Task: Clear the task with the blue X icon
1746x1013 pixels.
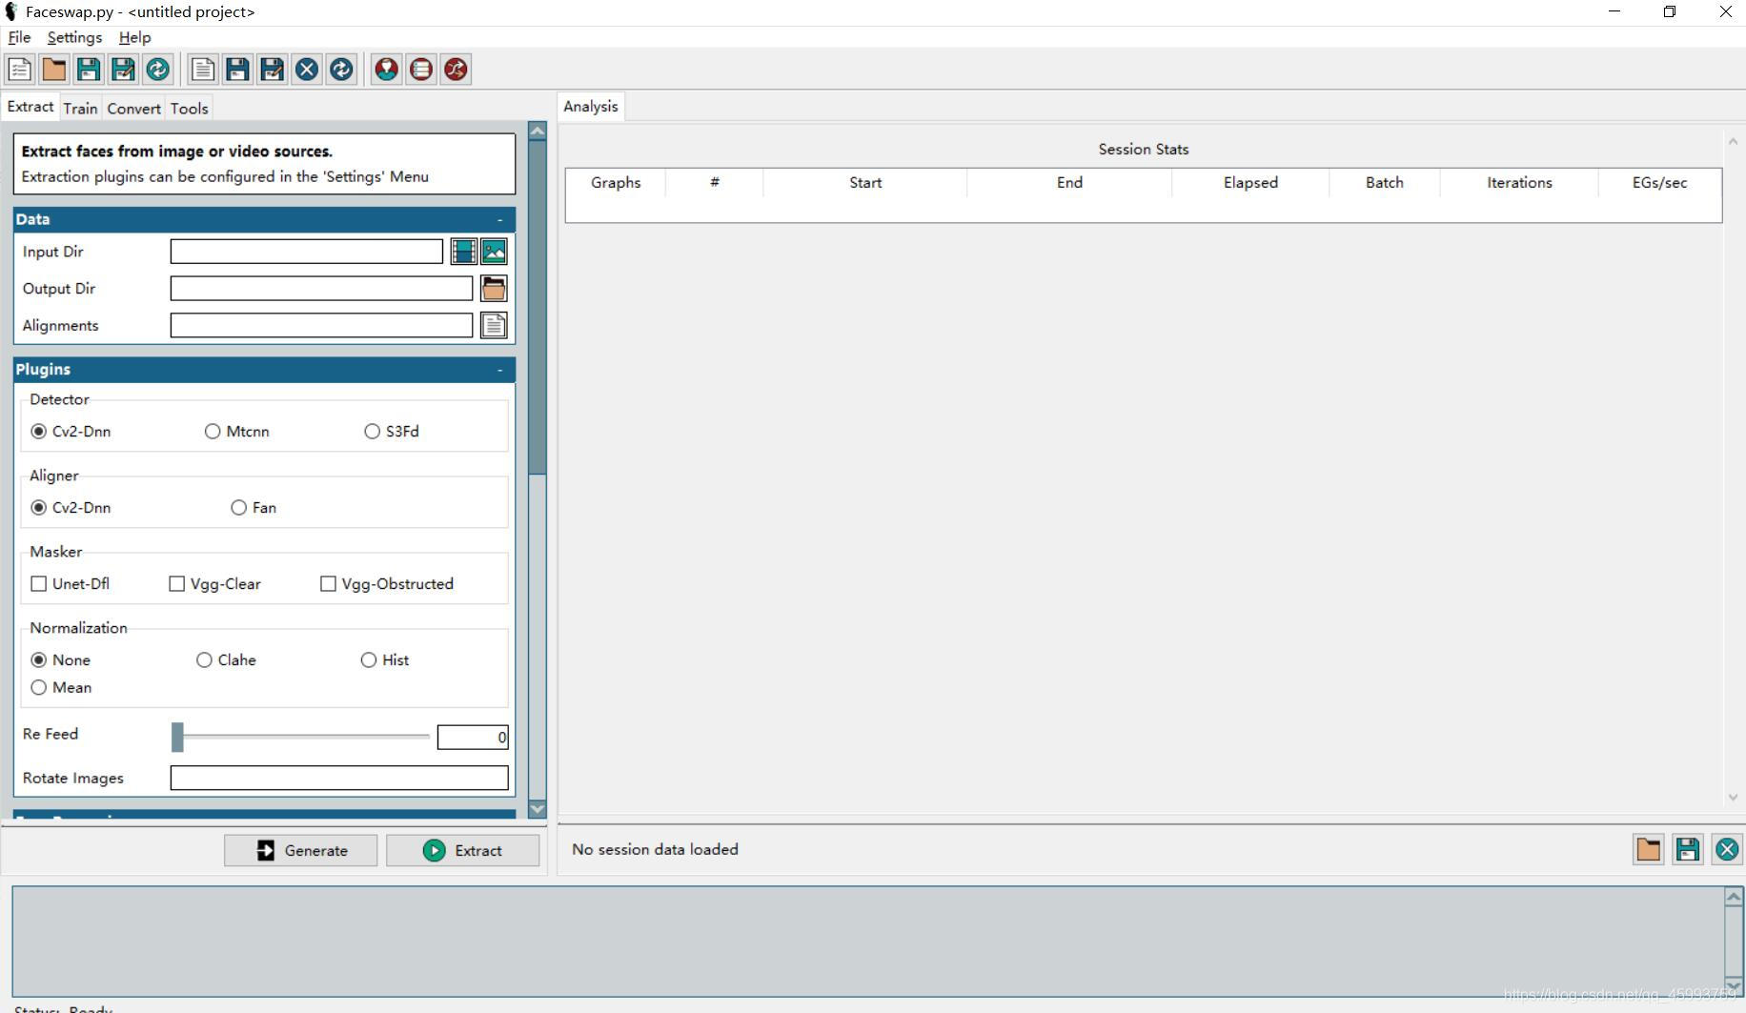Action: 306,70
